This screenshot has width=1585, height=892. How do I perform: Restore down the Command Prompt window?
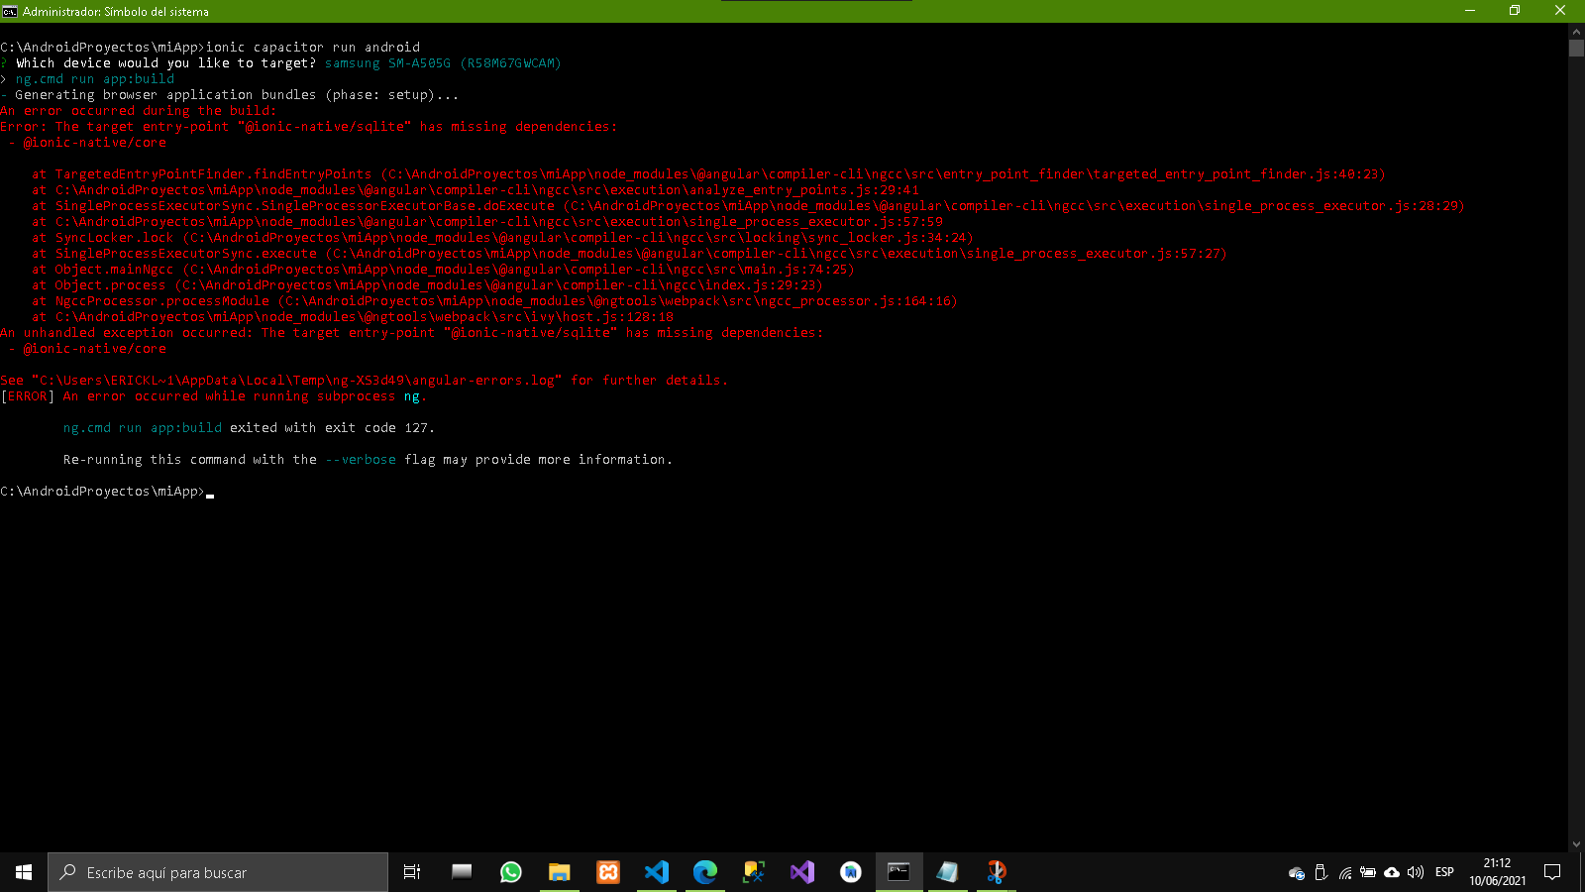(x=1515, y=11)
